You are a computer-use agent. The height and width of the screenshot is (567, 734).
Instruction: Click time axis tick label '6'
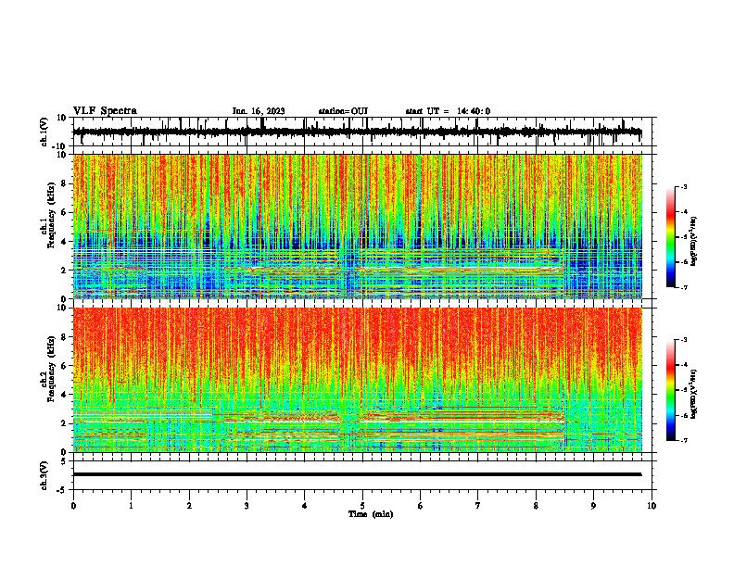pos(421,506)
